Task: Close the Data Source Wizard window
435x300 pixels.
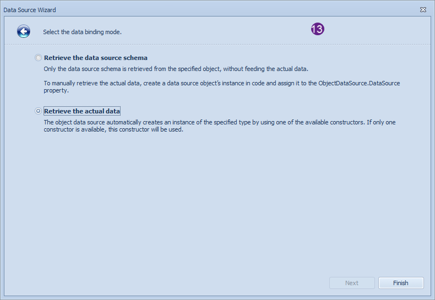Action: (423, 10)
